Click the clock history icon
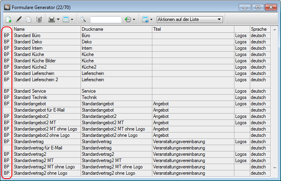 pyautogui.click(x=127, y=19)
